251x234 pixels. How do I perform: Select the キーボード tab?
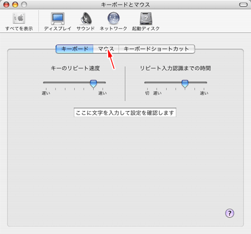tap(75, 49)
